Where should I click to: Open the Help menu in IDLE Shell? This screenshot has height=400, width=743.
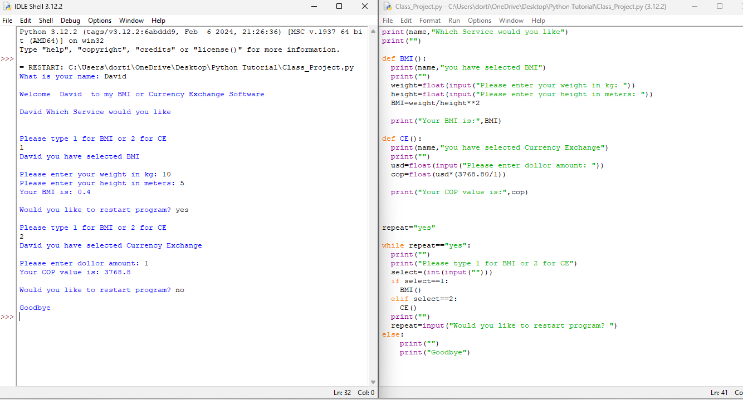[158, 21]
